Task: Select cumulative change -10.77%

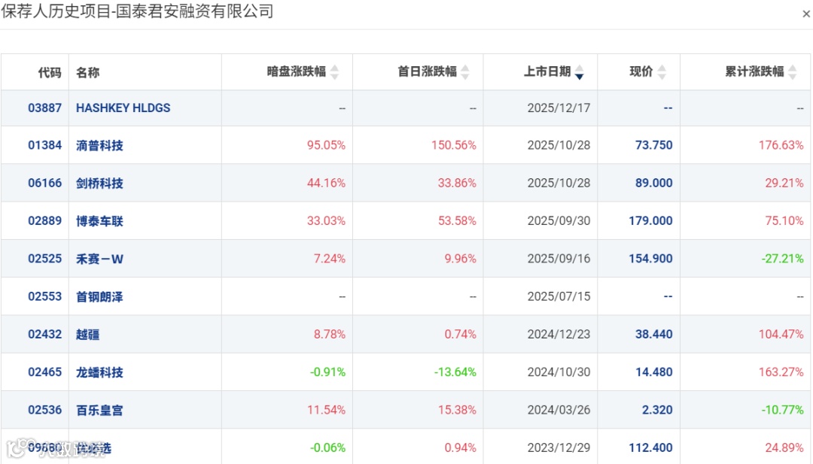Action: (782, 410)
